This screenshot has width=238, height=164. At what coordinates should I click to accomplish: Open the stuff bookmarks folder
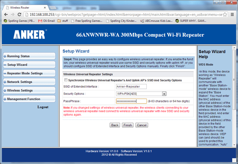(63, 21)
